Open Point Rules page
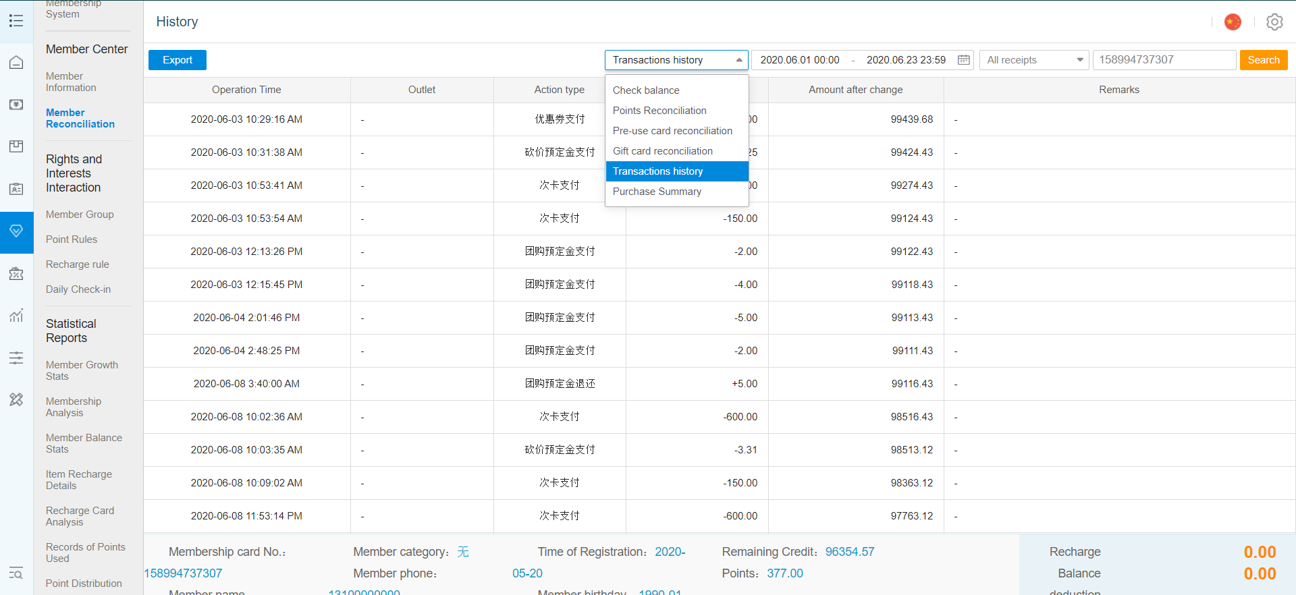This screenshot has height=595, width=1296. [72, 239]
